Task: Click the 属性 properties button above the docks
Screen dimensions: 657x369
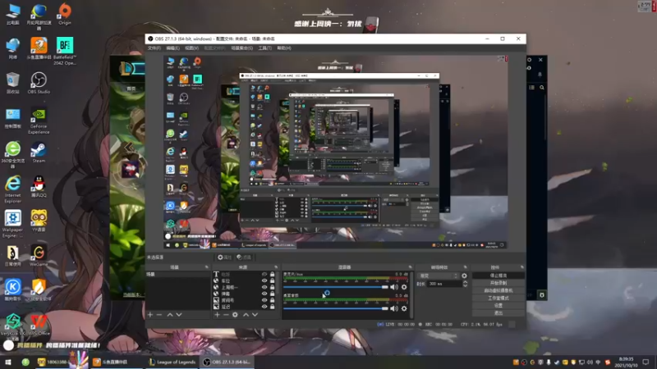Action: (224, 257)
